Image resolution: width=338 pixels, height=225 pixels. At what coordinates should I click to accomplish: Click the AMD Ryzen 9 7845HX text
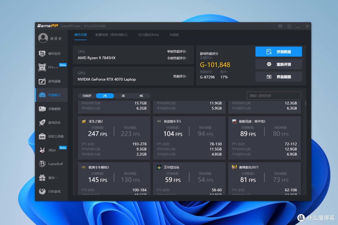pos(97,58)
